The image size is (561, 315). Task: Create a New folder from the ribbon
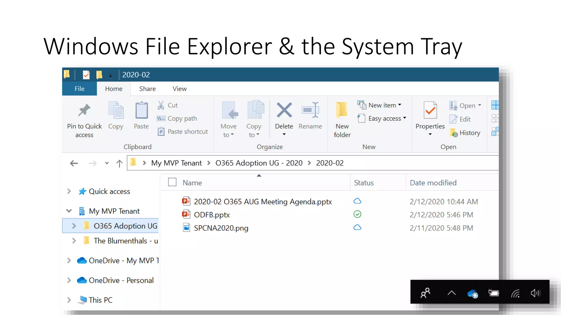(x=342, y=119)
